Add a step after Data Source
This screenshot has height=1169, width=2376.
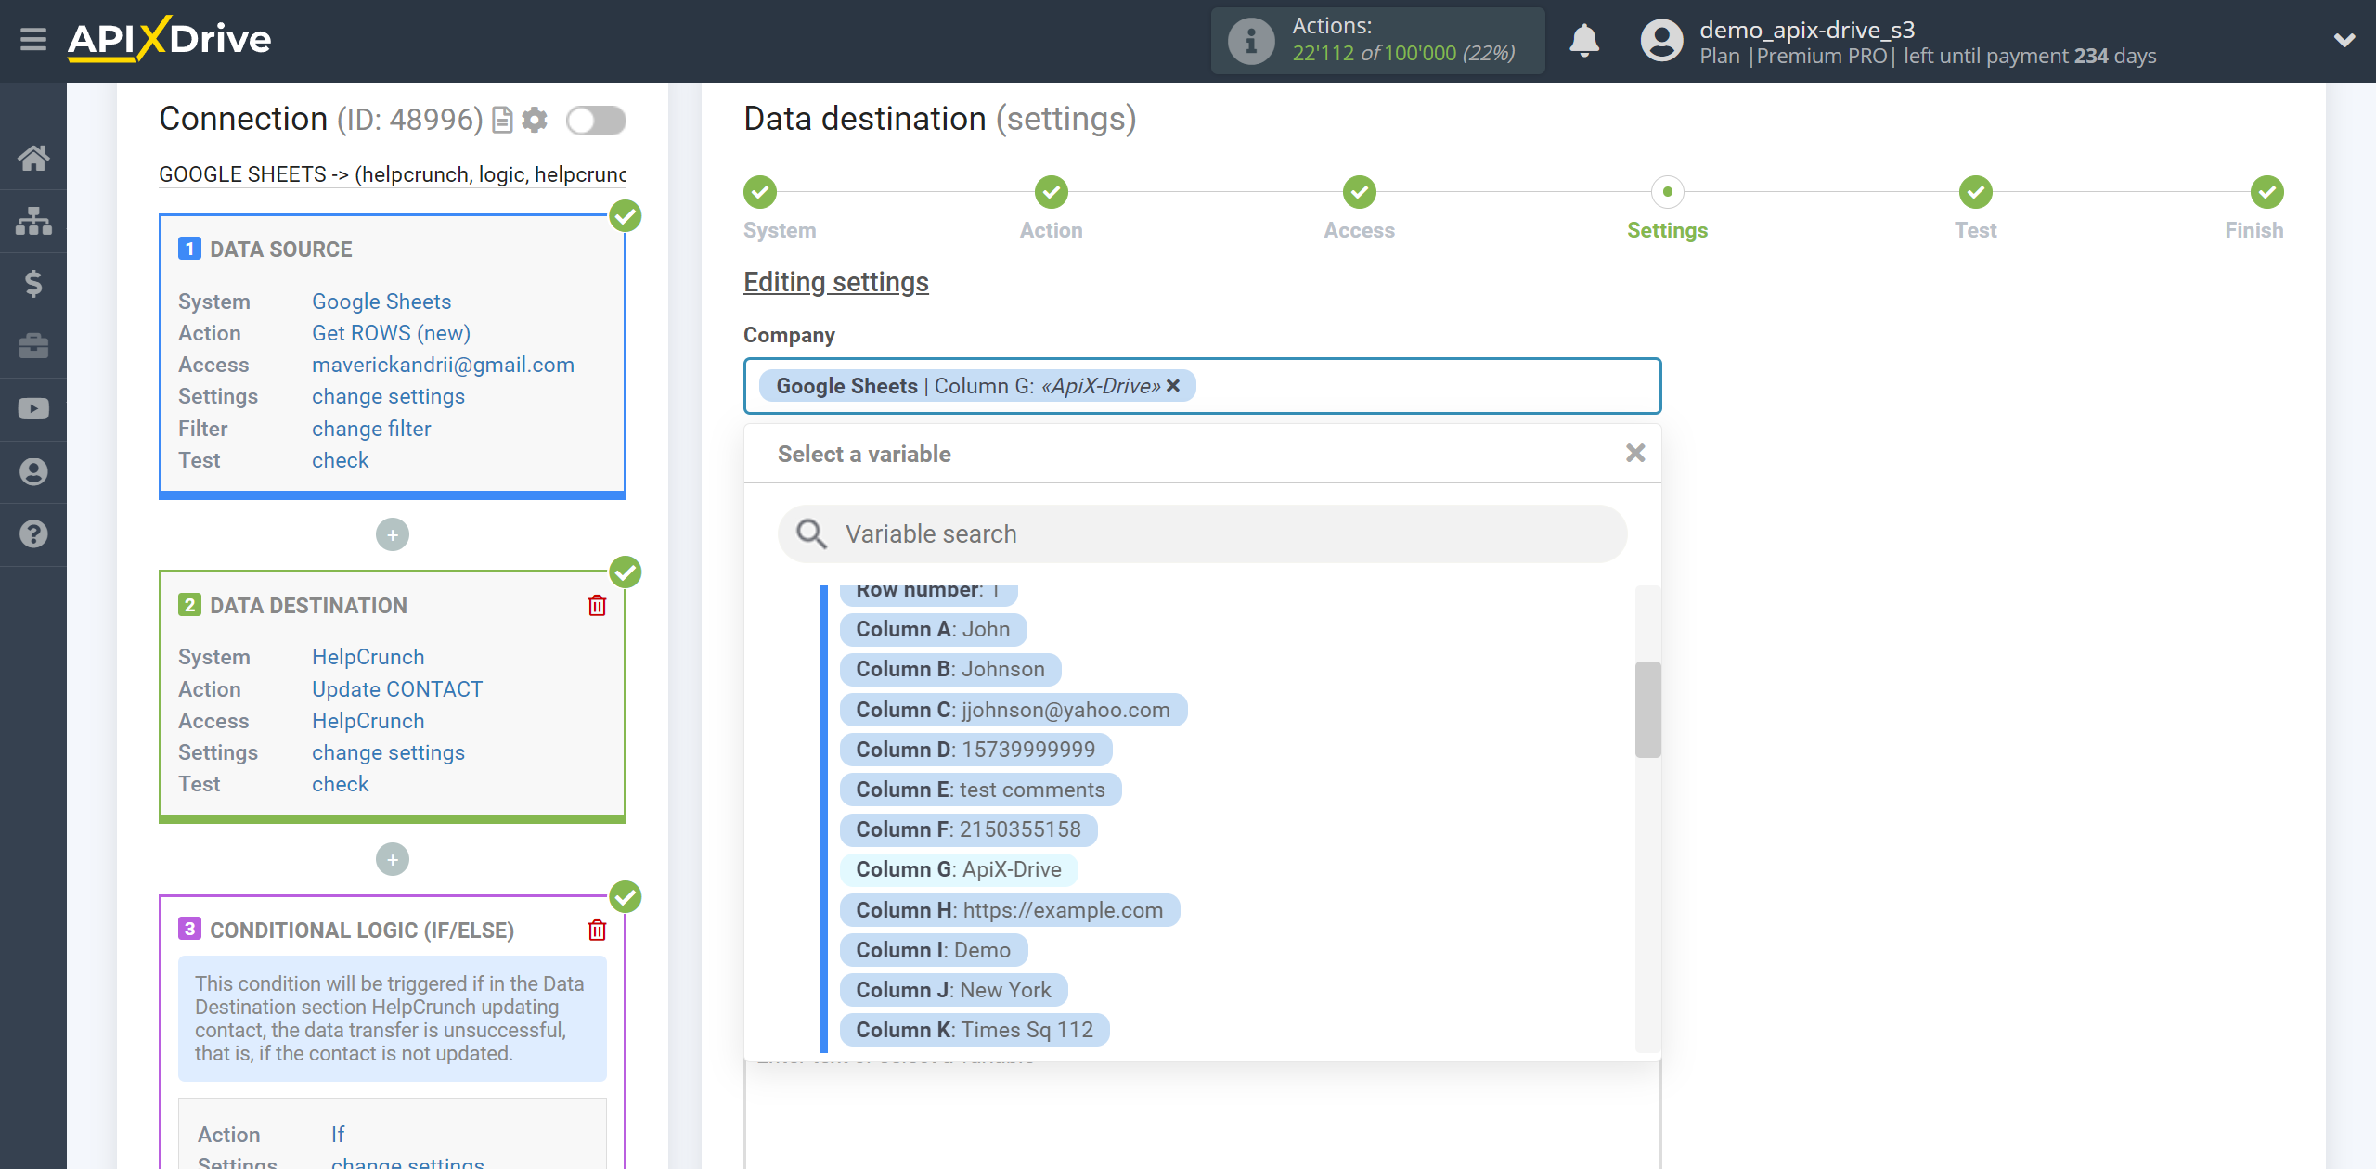pyautogui.click(x=393, y=535)
